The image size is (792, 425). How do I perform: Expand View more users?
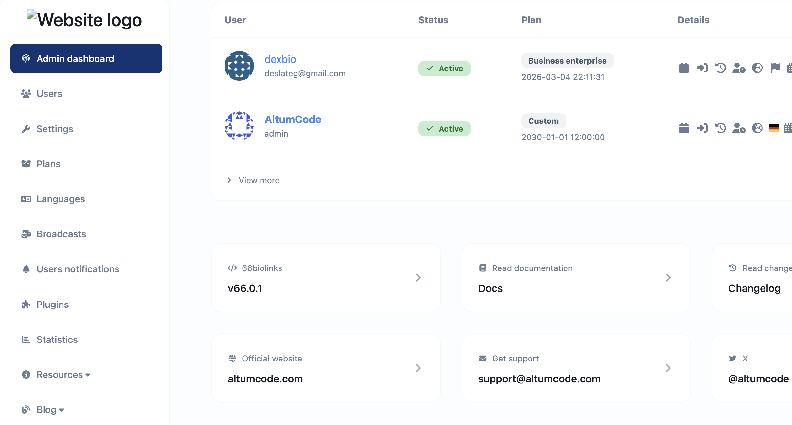pyautogui.click(x=254, y=180)
